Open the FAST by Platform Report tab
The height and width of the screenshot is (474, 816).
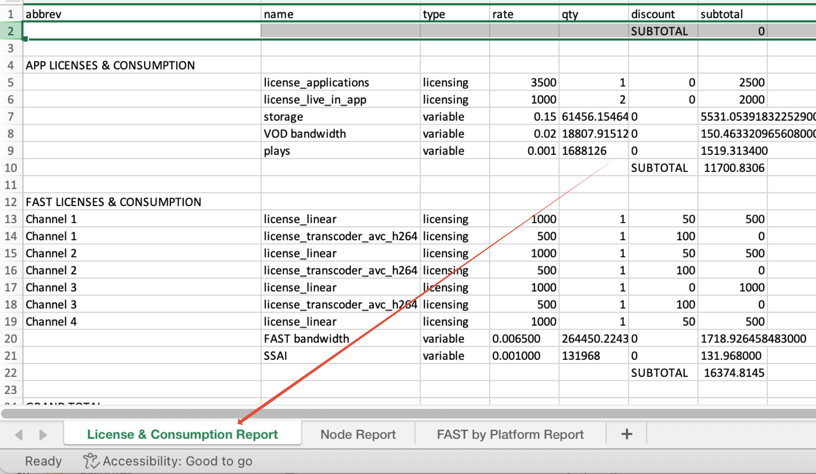coord(510,434)
